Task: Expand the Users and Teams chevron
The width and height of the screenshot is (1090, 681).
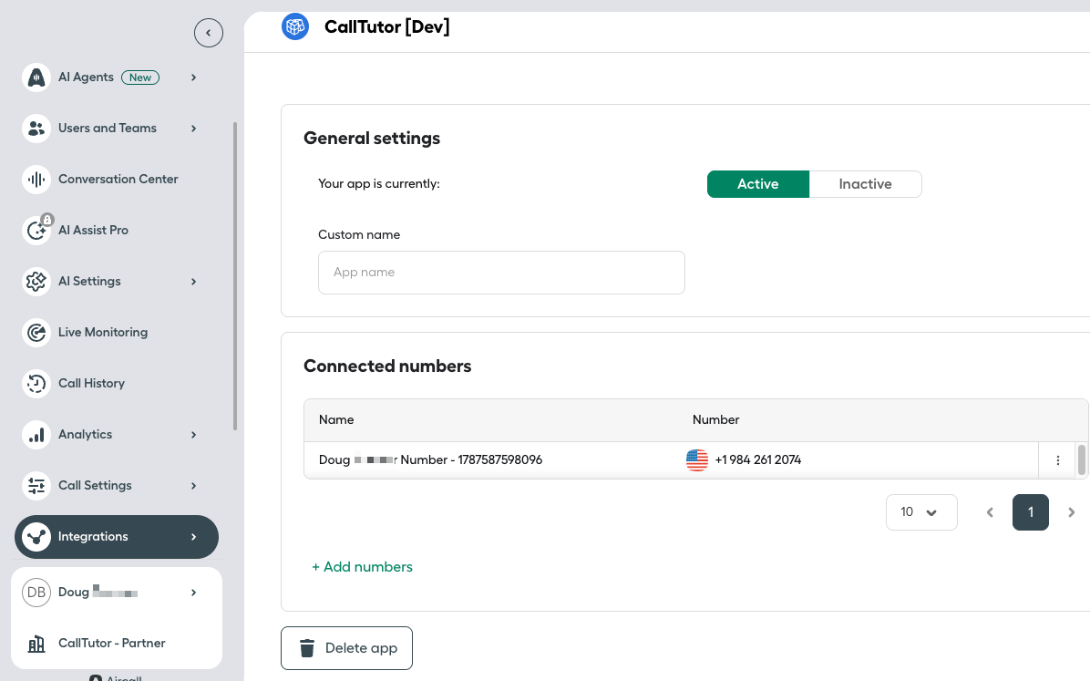Action: tap(194, 128)
